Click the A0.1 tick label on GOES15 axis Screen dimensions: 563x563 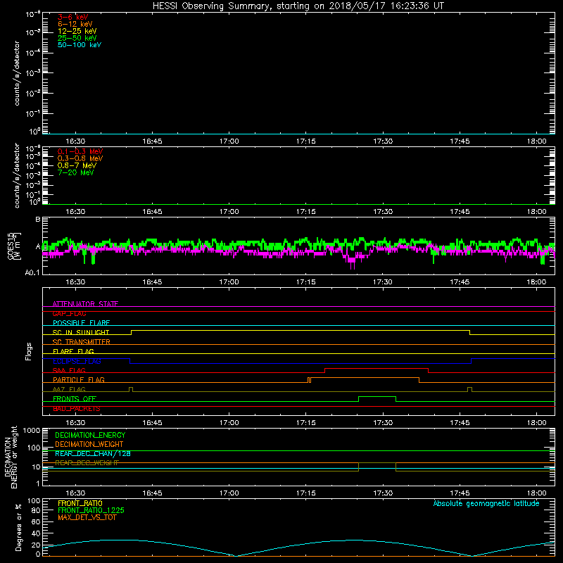[x=32, y=272]
